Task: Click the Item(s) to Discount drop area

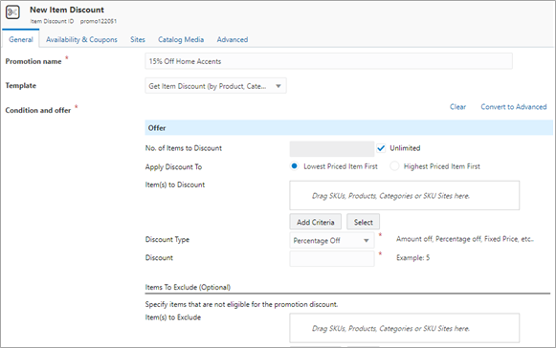Action: (x=405, y=195)
